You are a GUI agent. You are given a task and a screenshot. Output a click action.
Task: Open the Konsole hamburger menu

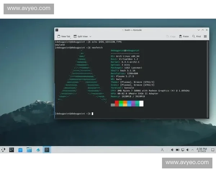point(206,36)
